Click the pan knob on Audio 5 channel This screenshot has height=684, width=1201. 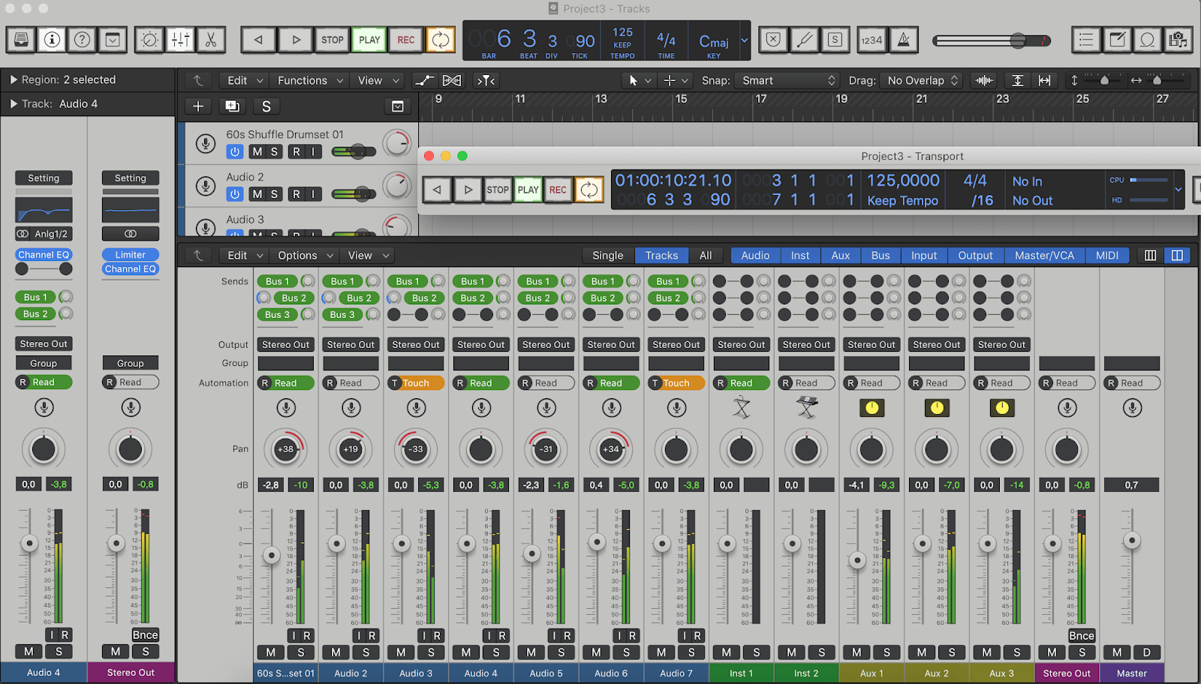[546, 449]
